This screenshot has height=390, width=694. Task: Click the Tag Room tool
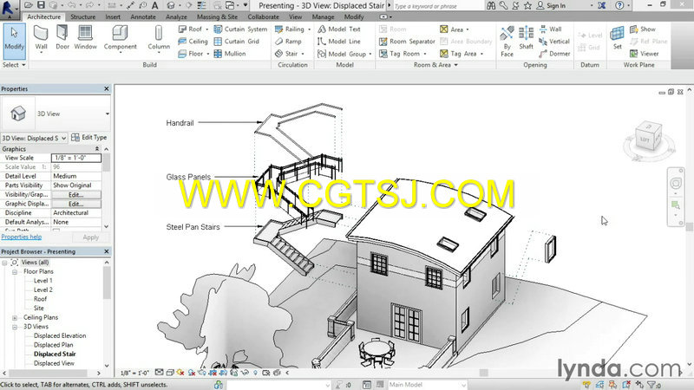[x=403, y=54]
